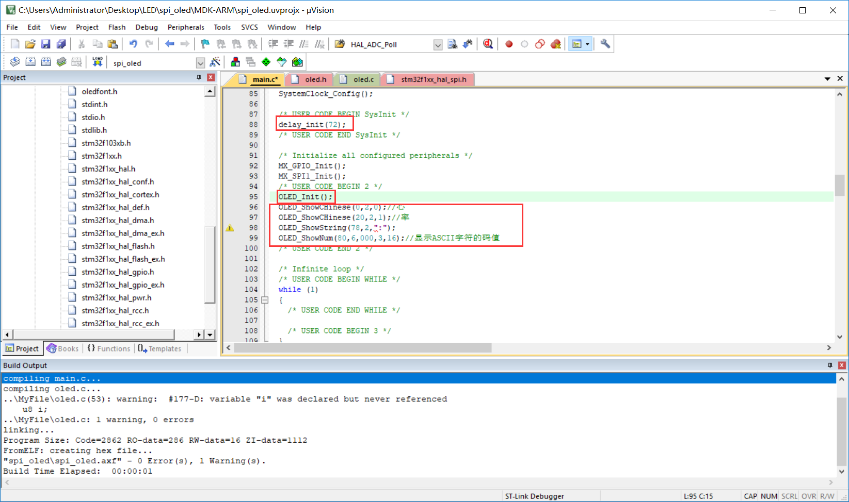Switch to the Functions panel tab
Screen dimensions: 849x502
pos(109,349)
